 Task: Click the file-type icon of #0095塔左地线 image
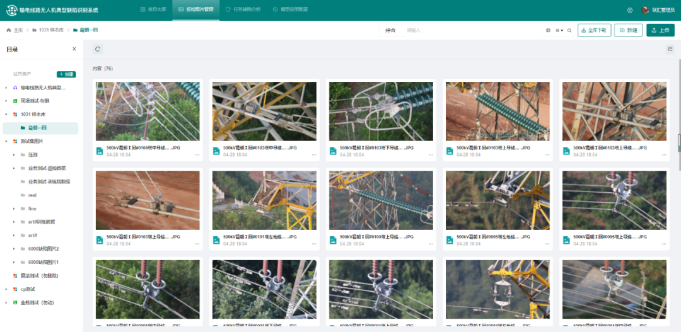coord(450,240)
